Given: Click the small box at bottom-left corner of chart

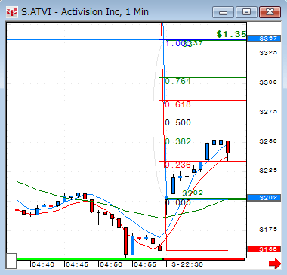Looking at the screenshot, I should coord(11,261).
